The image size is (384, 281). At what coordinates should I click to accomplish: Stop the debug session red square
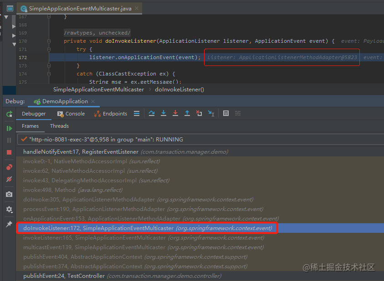click(9, 152)
